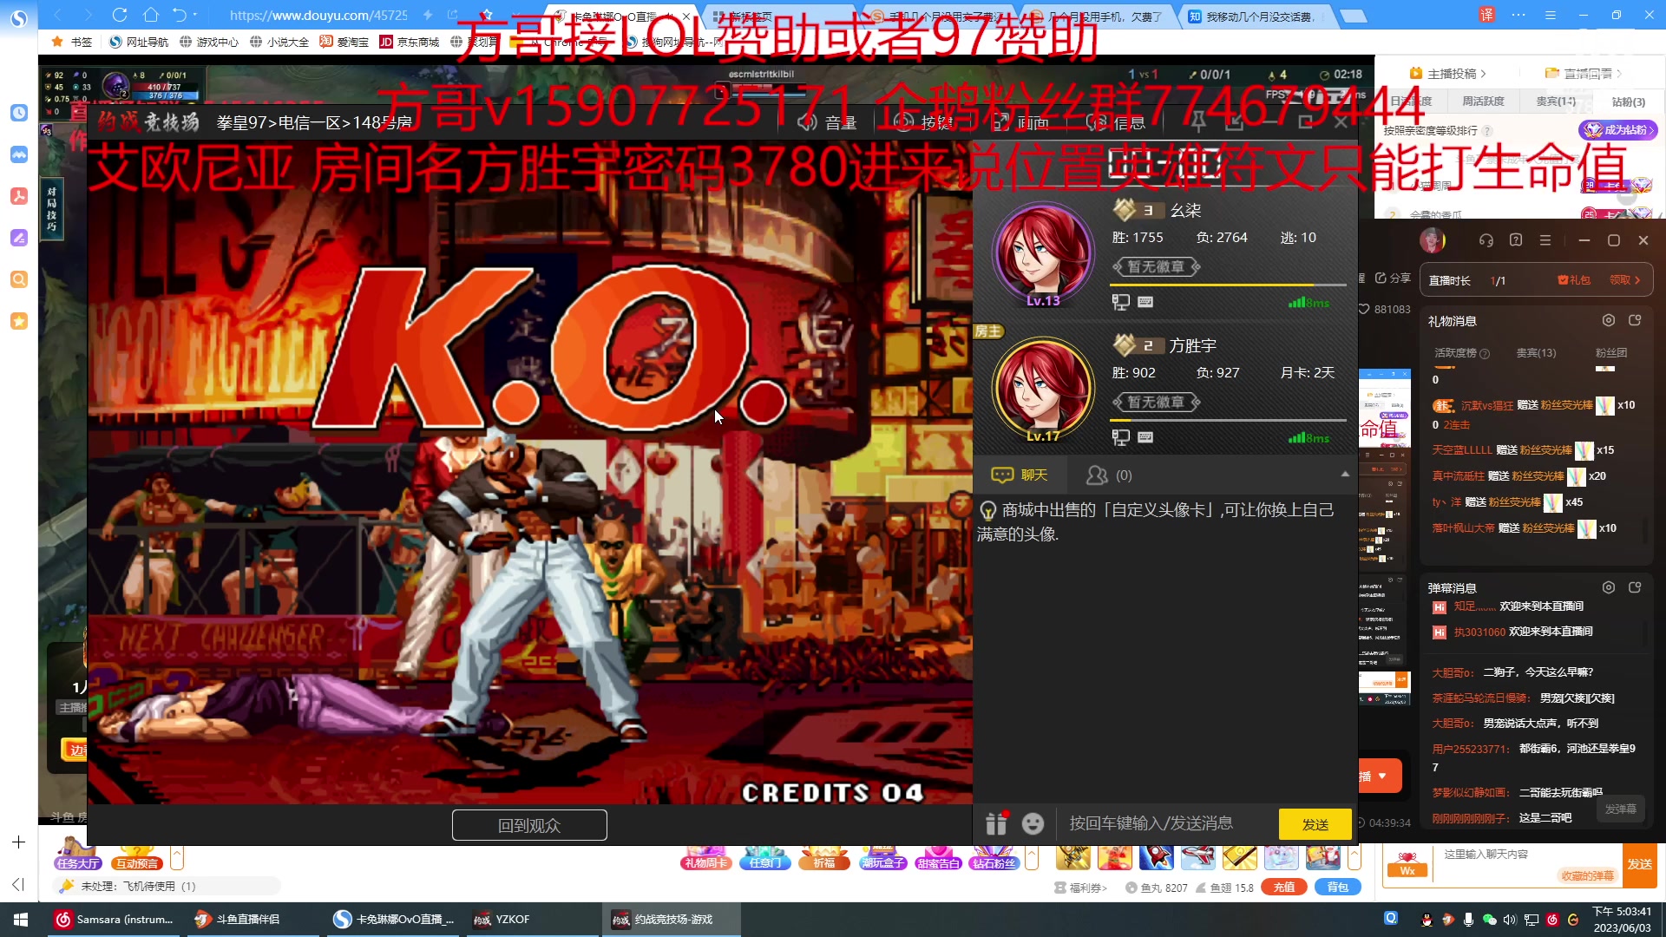
Task: Click the game chat message input field
Action: [x=1167, y=823]
